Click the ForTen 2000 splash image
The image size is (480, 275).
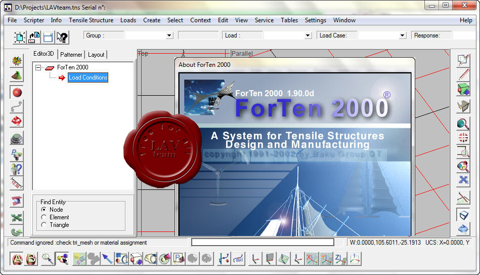[x=295, y=154]
